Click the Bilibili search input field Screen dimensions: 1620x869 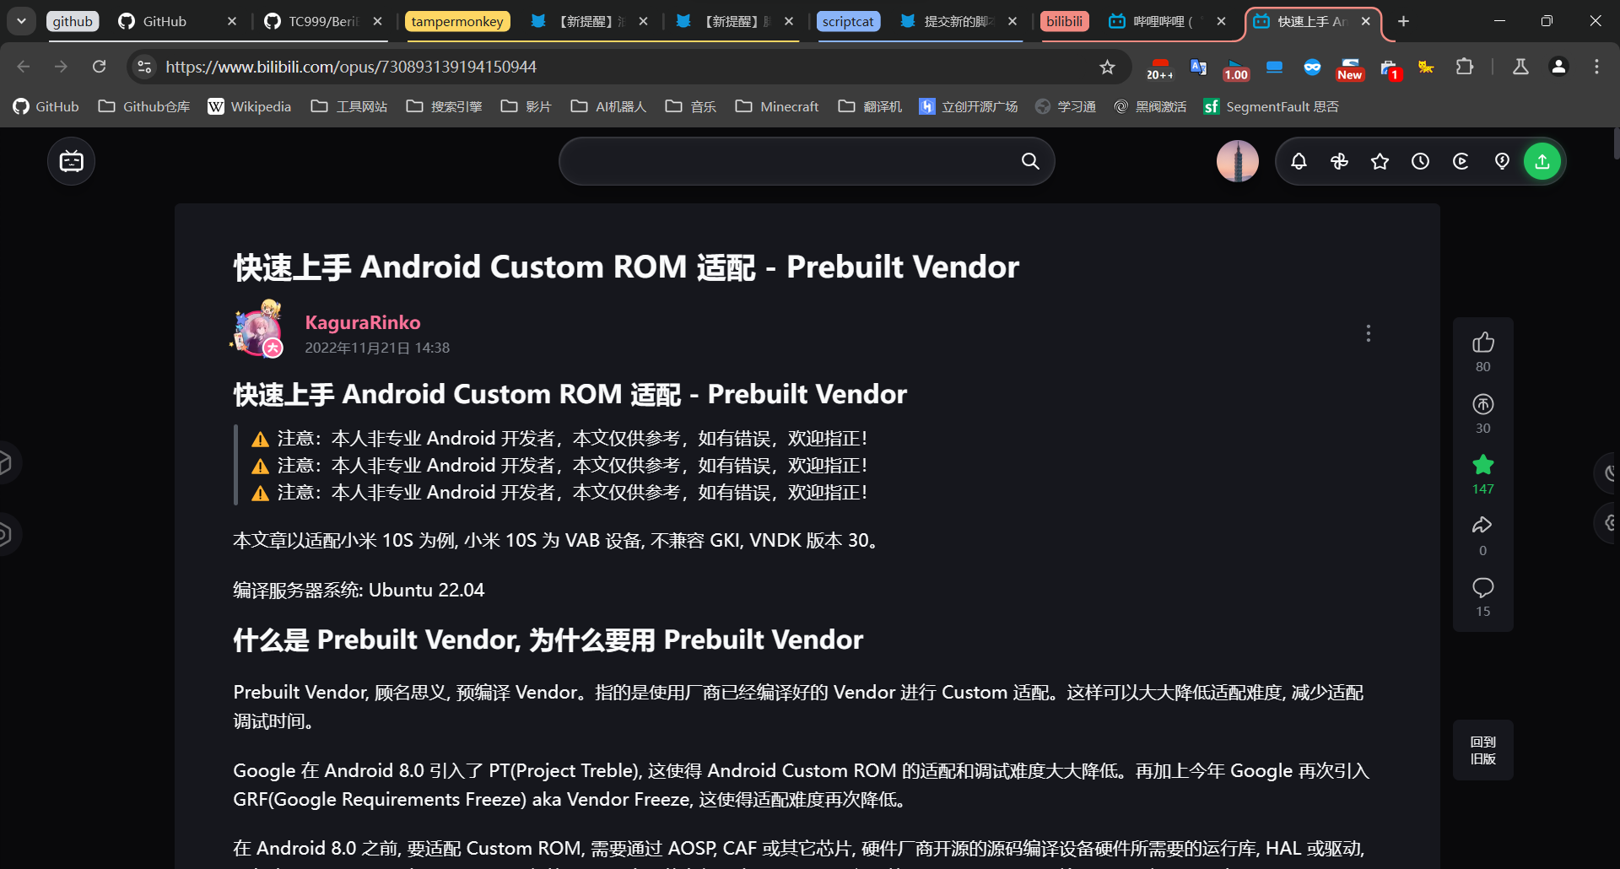789,161
